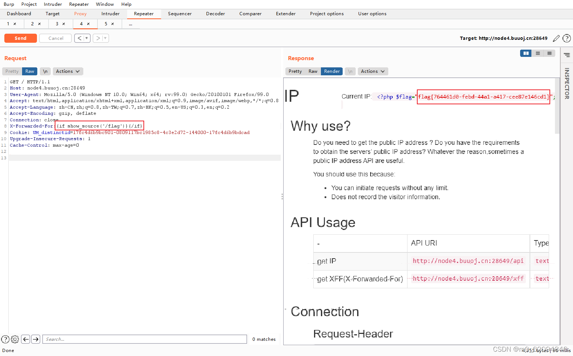The height and width of the screenshot is (356, 573).
Task: Click the Cancel button
Action: pos(56,38)
